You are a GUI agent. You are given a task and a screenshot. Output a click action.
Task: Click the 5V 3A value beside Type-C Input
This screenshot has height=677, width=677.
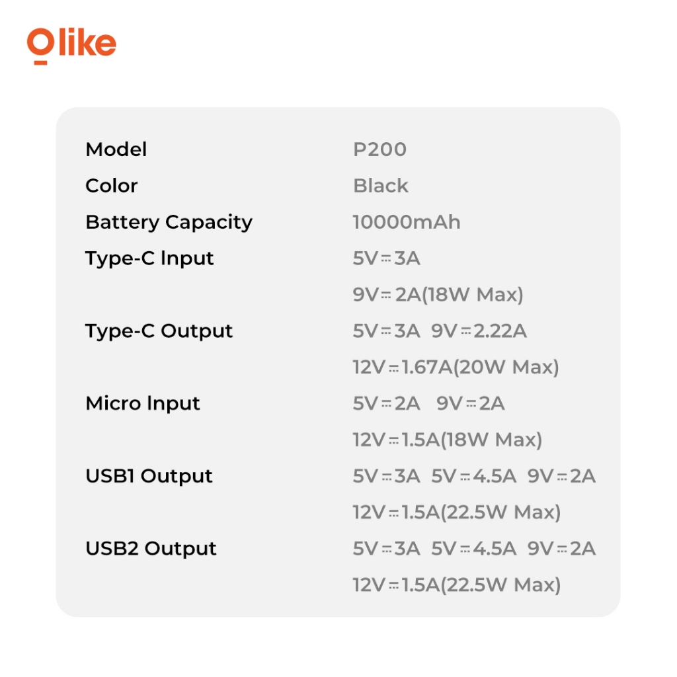click(386, 259)
